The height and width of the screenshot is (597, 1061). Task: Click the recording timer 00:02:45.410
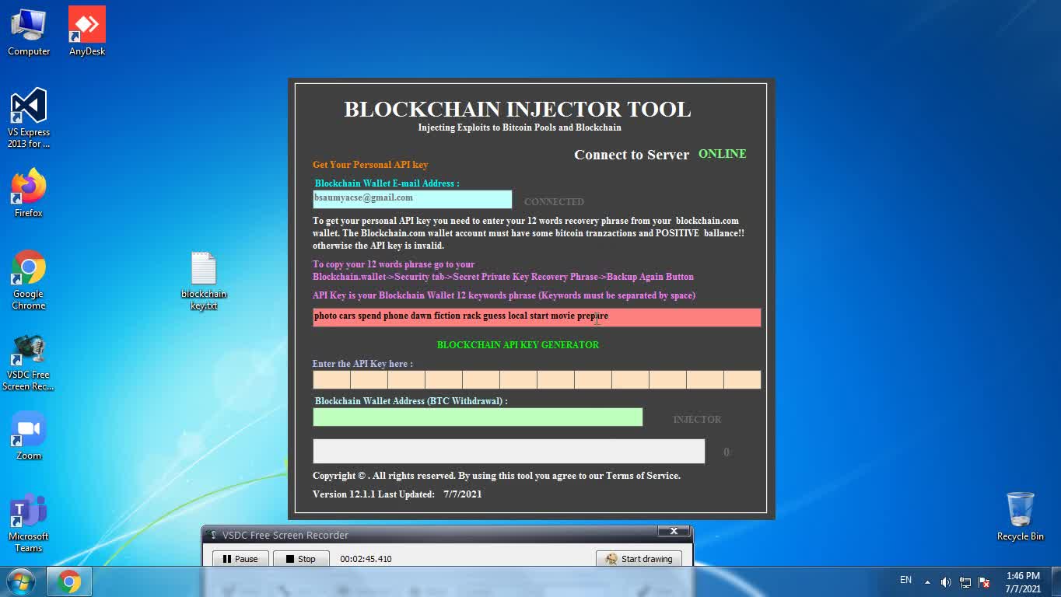[x=366, y=559]
